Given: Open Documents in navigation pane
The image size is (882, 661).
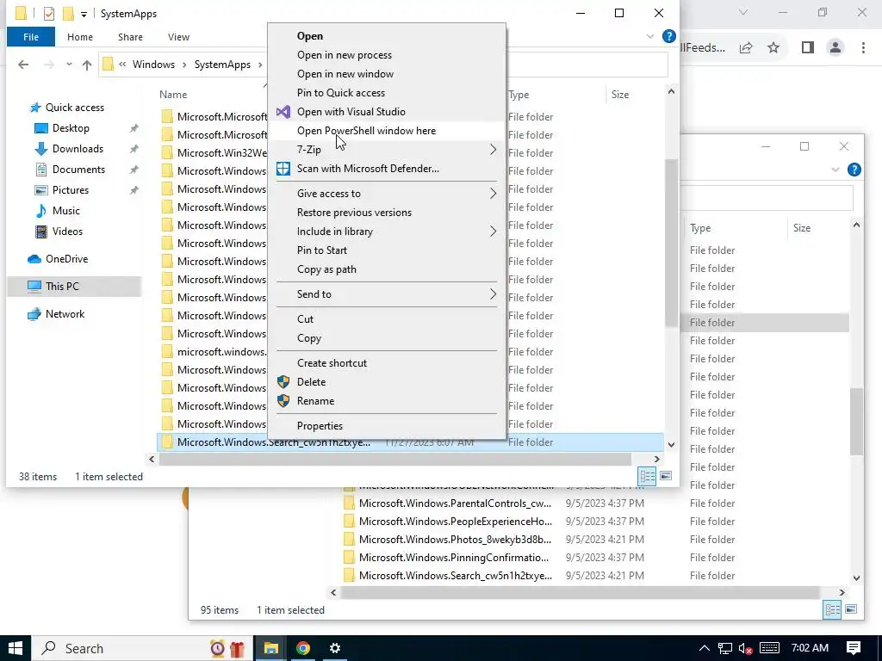Looking at the screenshot, I should [x=78, y=170].
